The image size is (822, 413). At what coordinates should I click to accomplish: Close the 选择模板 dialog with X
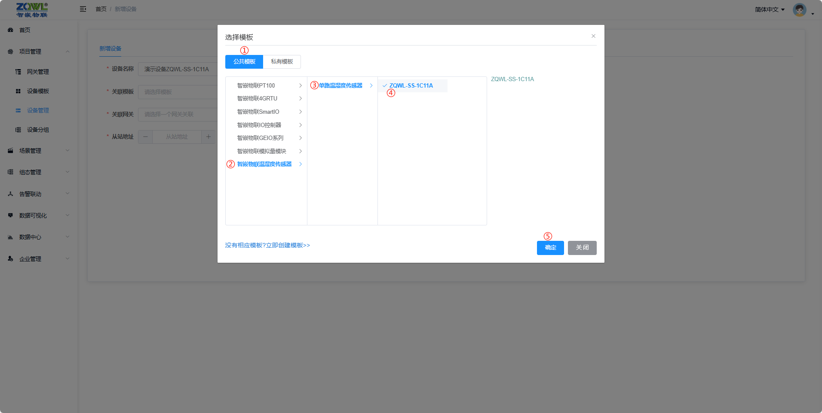click(x=593, y=36)
